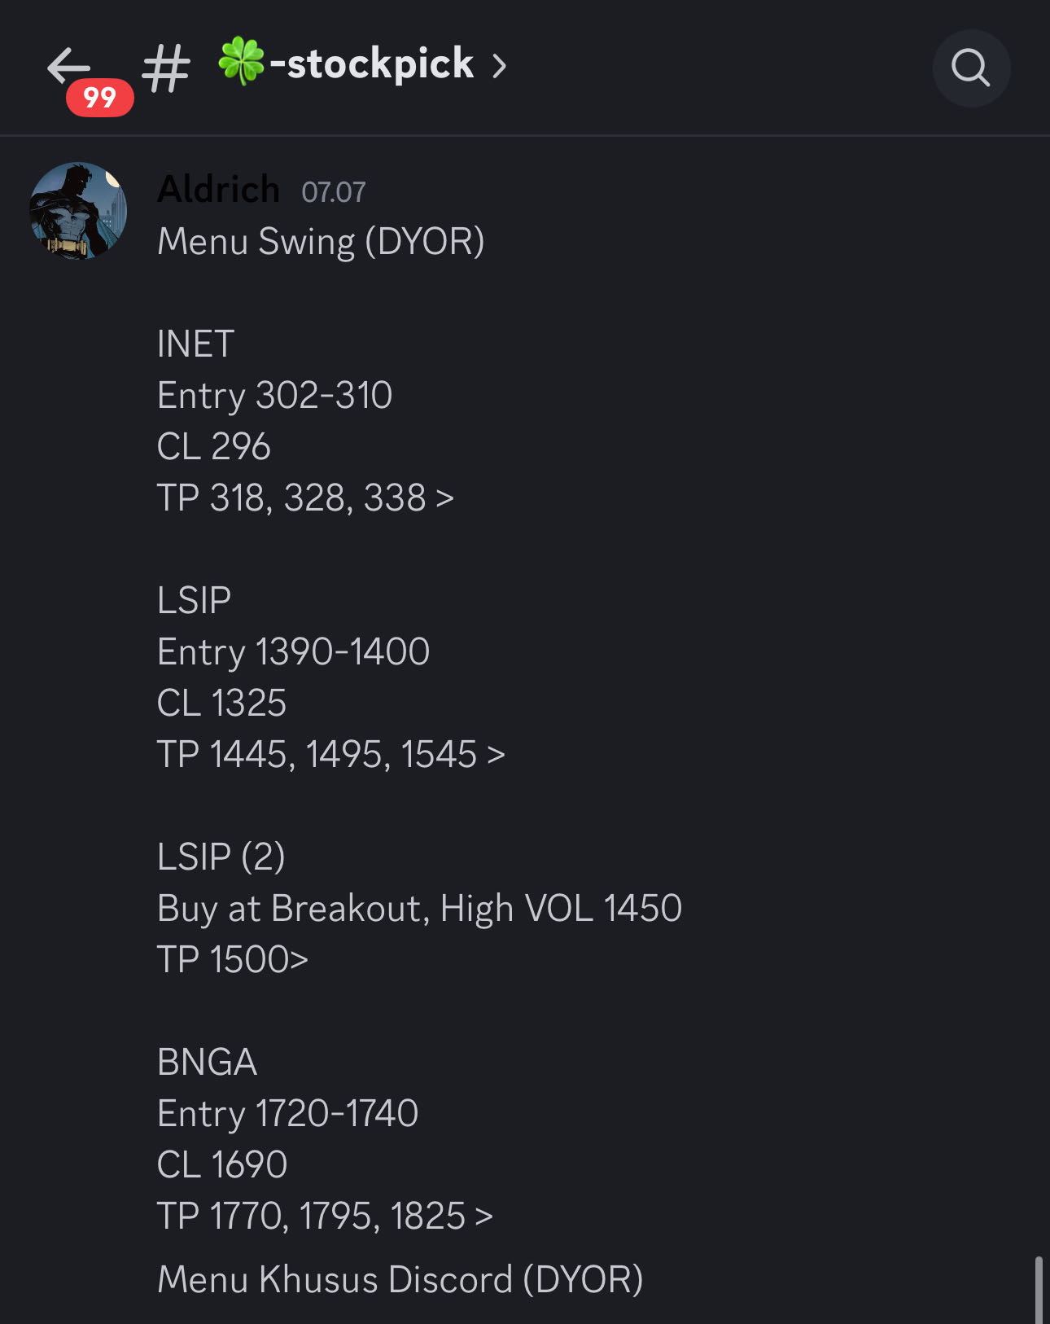
Task: Click "Buy at Breakout, High VOL 1450"
Action: click(419, 908)
